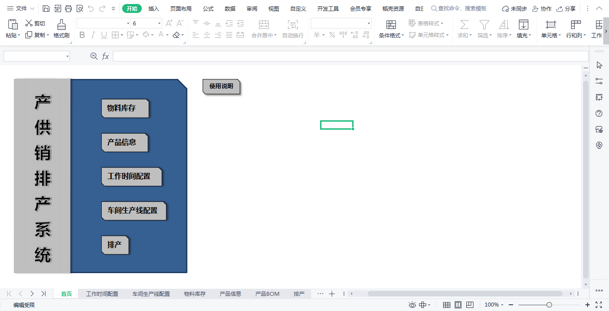The height and width of the screenshot is (311, 609).
Task: Select the Format Painter brush
Action: point(62,25)
